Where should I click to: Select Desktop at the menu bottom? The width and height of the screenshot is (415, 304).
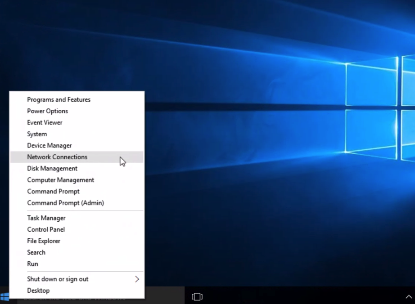coord(77,291)
